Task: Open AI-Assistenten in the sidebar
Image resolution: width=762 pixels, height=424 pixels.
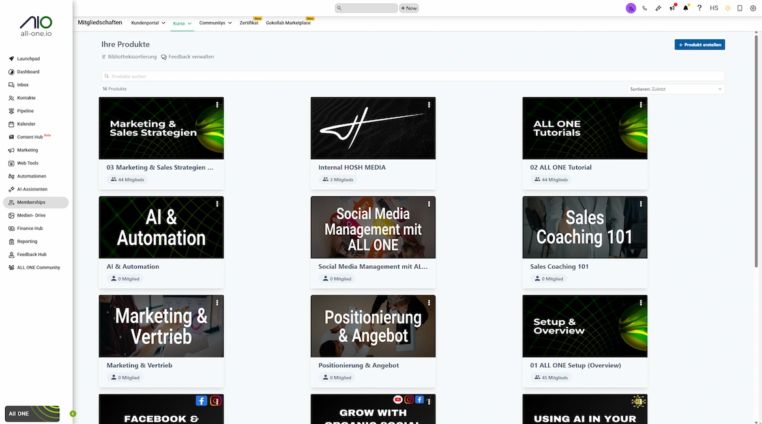Action: 32,190
